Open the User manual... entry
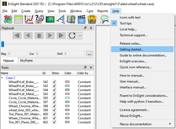The image size is (176, 129). click(x=142, y=81)
